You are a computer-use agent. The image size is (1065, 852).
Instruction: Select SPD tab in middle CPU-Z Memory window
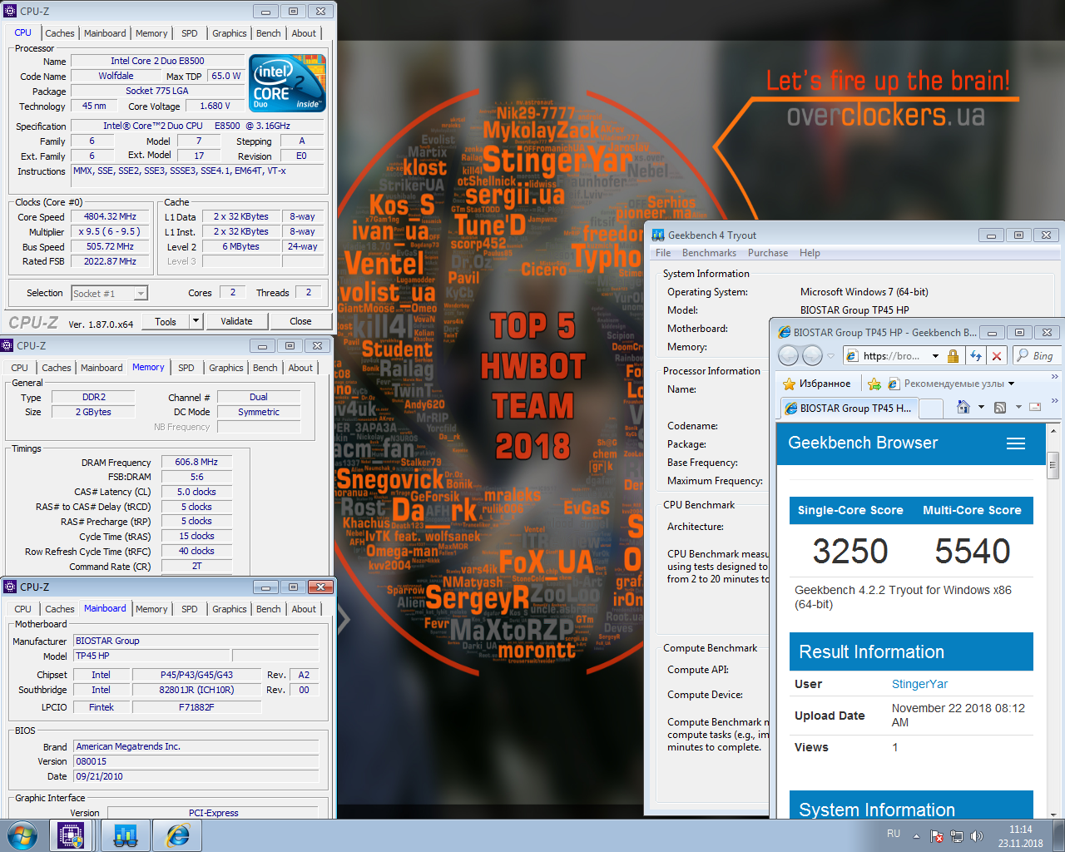coord(186,368)
